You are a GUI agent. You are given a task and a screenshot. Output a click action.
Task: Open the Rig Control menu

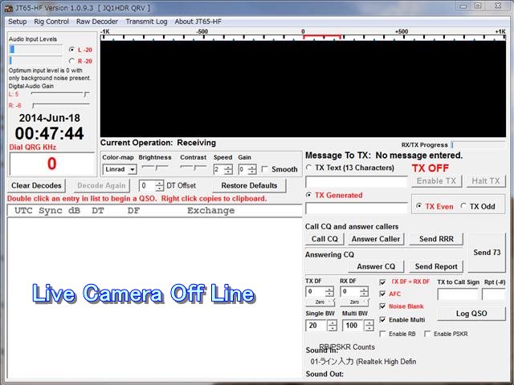51,22
